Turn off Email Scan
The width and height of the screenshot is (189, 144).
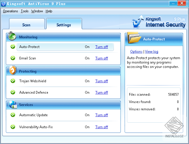pyautogui.click(x=102, y=58)
